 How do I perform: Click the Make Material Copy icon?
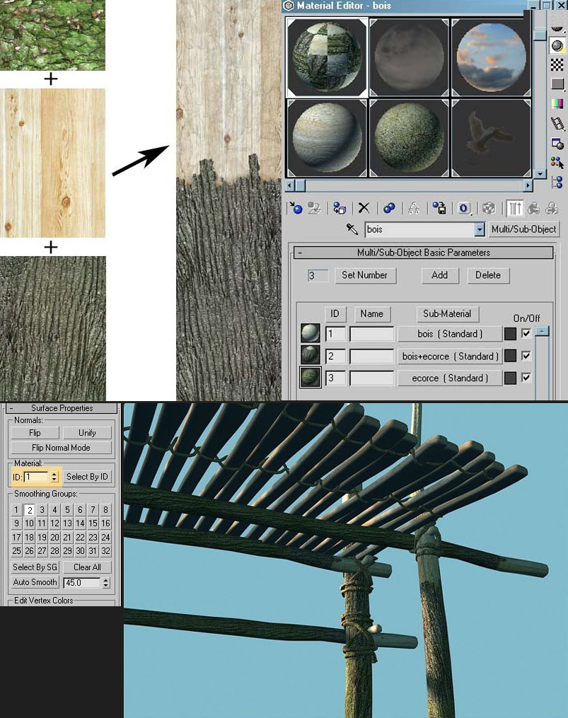coord(389,209)
